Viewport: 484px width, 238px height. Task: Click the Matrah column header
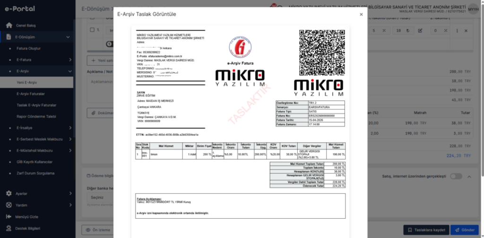tap(420, 113)
